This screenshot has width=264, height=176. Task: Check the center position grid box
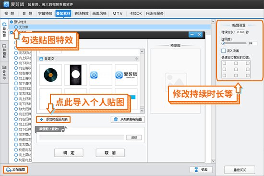[x=236, y=69]
